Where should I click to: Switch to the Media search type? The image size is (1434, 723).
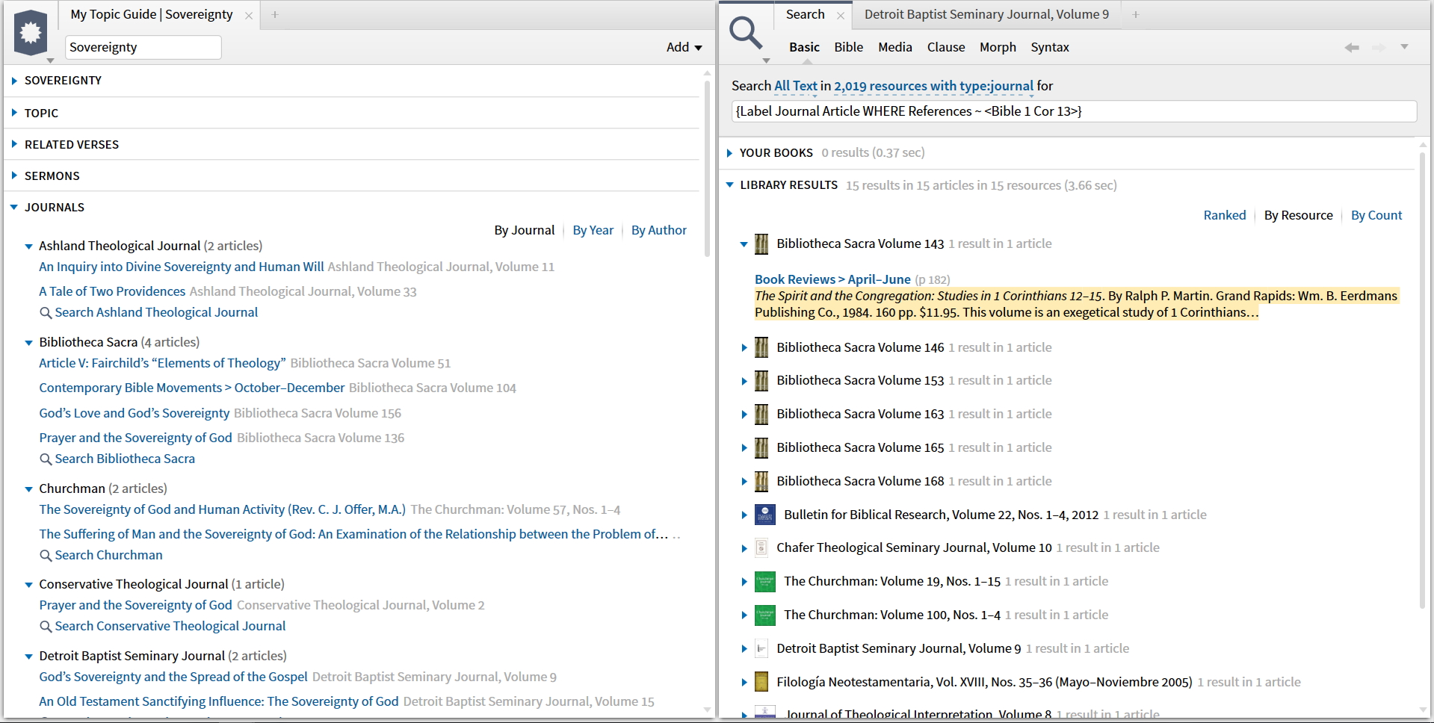[x=894, y=47]
